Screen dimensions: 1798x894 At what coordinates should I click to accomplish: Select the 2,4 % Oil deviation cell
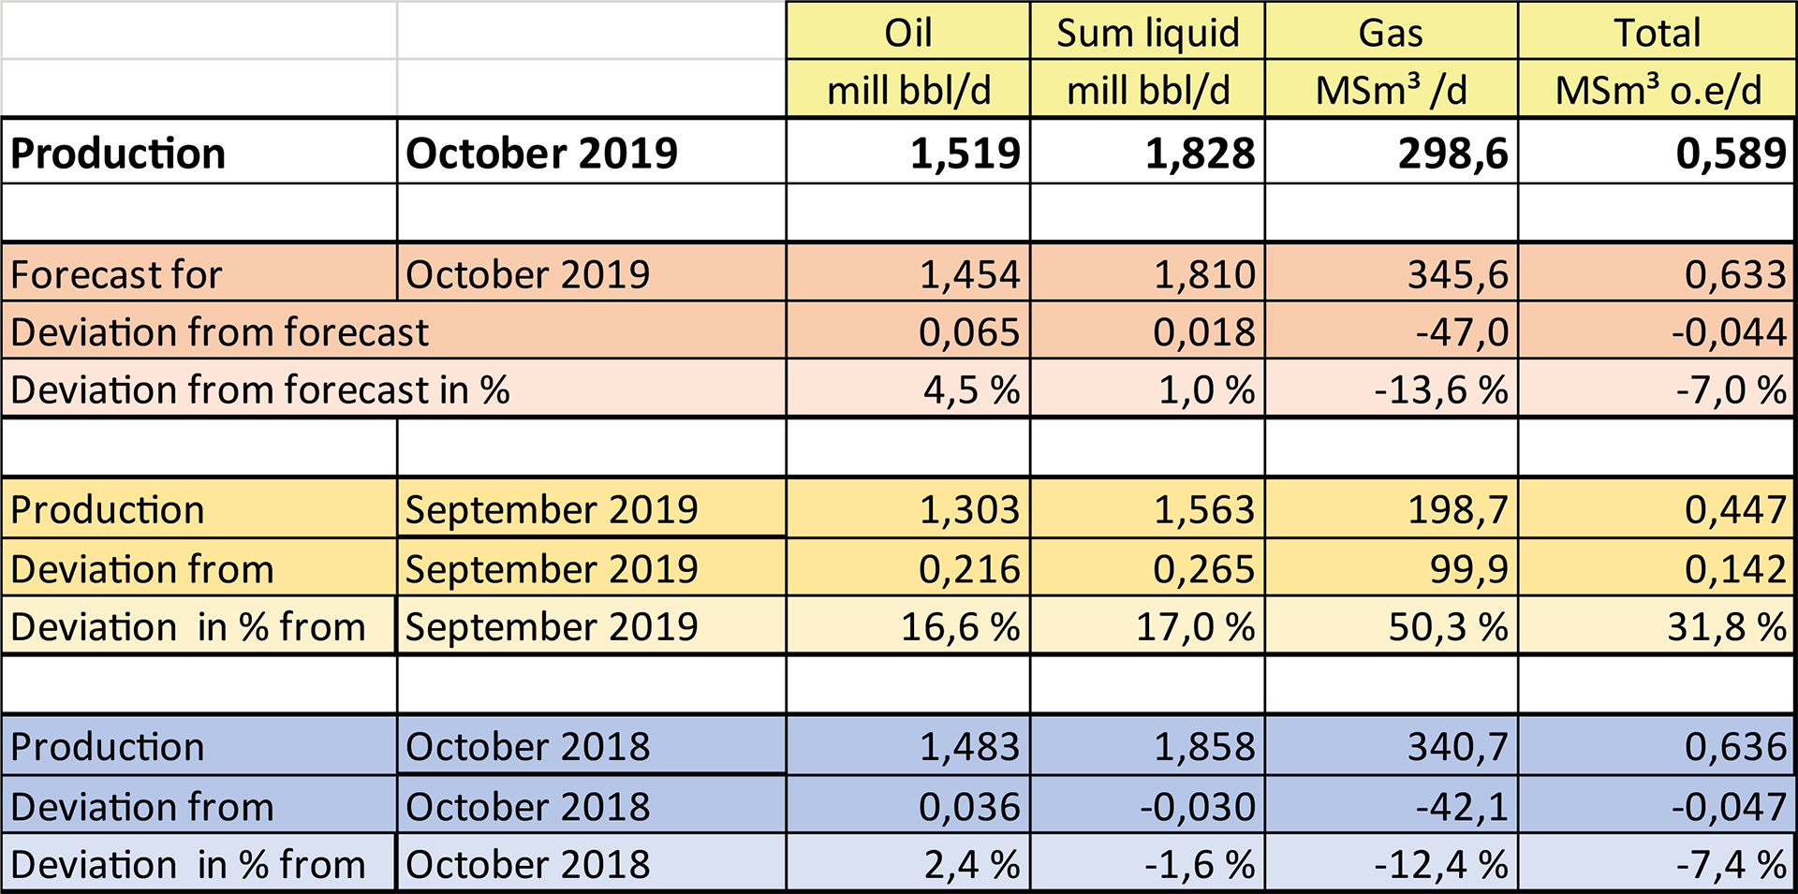click(971, 865)
